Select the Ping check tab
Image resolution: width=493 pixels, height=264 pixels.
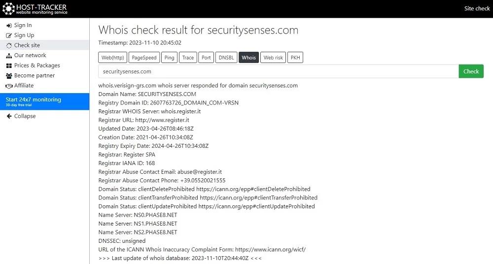[x=169, y=58]
